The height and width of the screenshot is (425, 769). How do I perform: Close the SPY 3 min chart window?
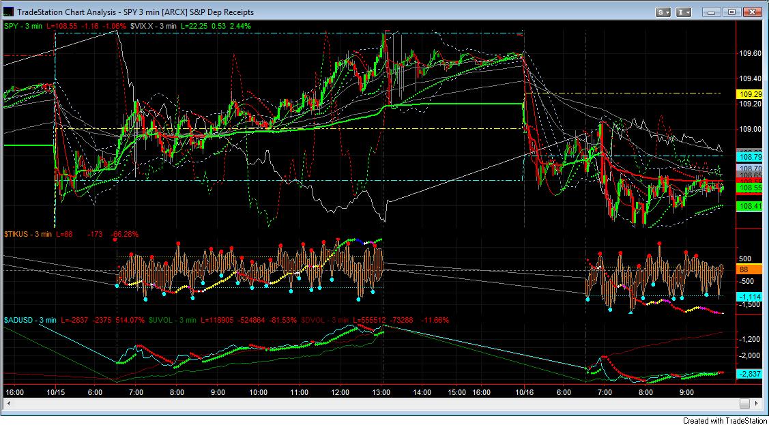point(753,12)
